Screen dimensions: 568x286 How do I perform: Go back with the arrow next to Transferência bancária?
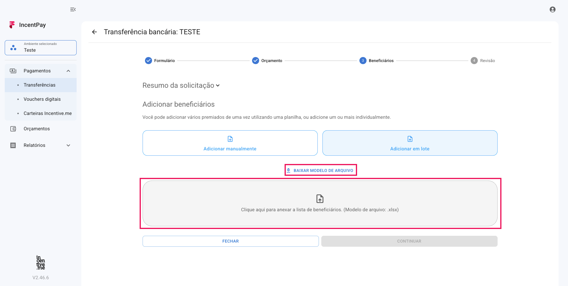(x=94, y=32)
